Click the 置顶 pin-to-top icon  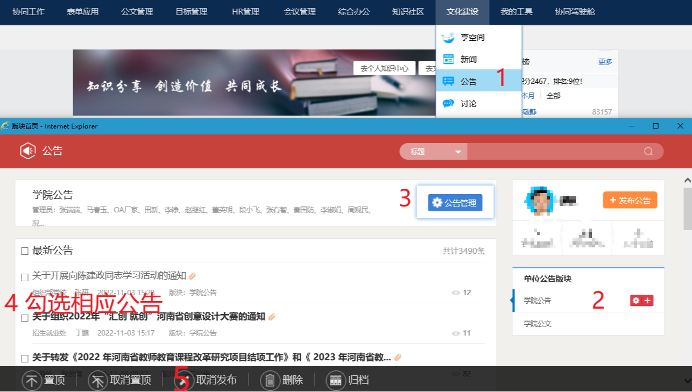coord(32,380)
